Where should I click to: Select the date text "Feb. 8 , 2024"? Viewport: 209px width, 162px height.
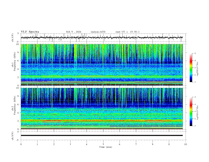tap(74, 32)
